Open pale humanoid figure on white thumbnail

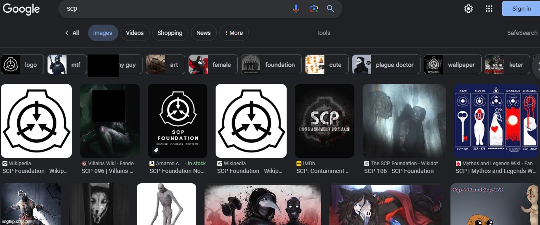click(166, 204)
